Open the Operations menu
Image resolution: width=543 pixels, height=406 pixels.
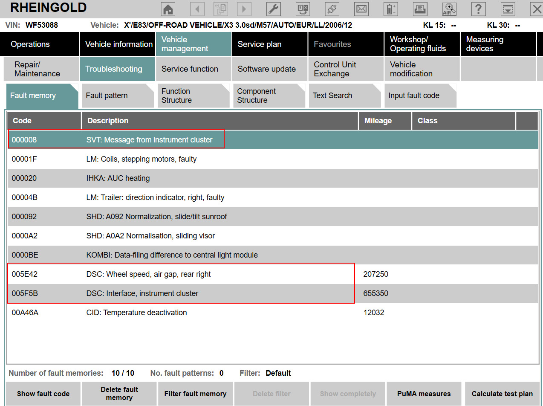point(40,44)
